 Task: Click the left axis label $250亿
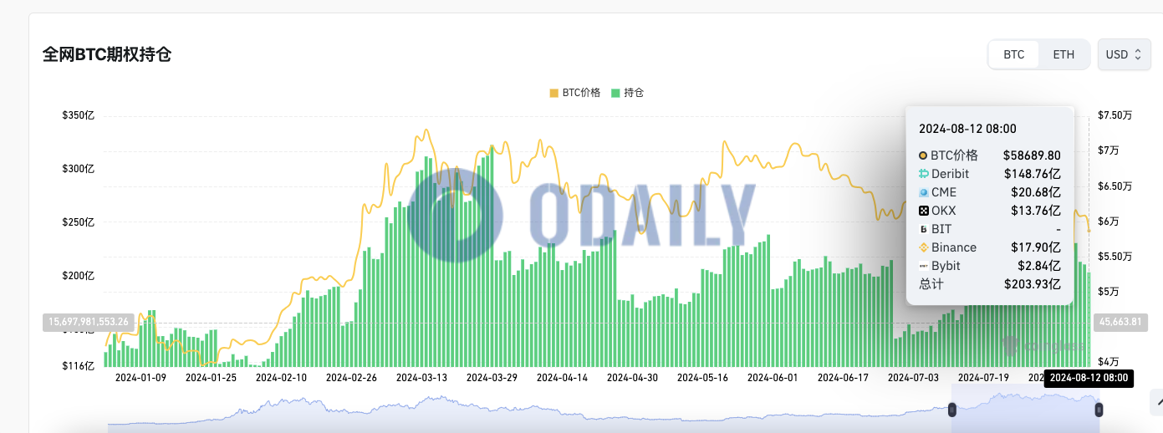tap(78, 222)
